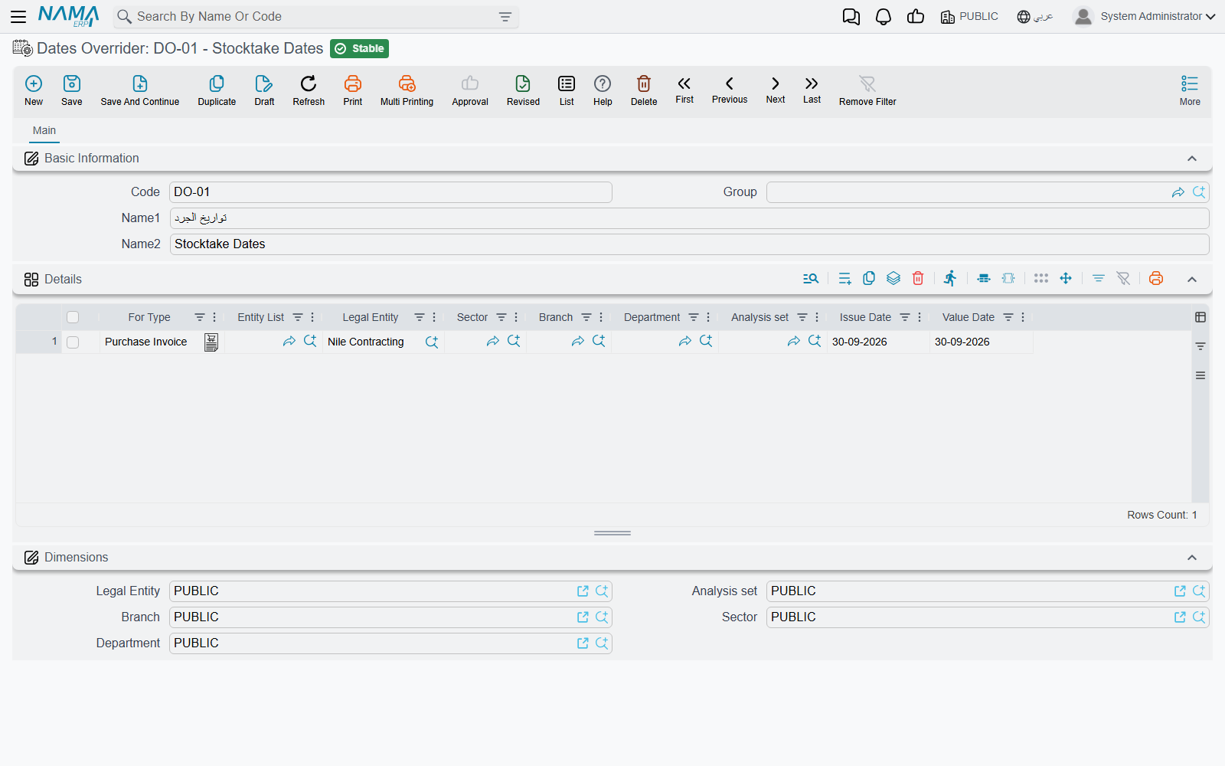The height and width of the screenshot is (766, 1225).
Task: Open the hamburger main menu
Action: pyautogui.click(x=18, y=17)
